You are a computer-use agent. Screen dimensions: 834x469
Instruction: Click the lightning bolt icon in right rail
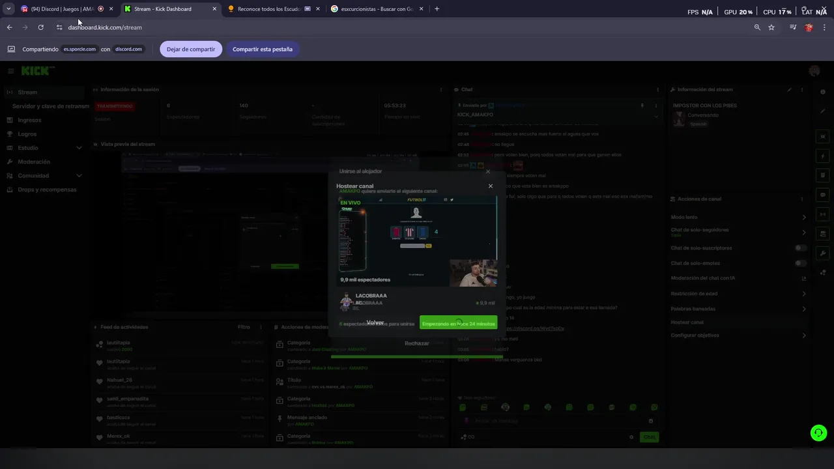pyautogui.click(x=823, y=156)
